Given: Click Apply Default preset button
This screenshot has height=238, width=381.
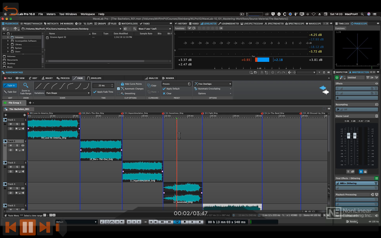Looking at the screenshot, I should pyautogui.click(x=171, y=89).
